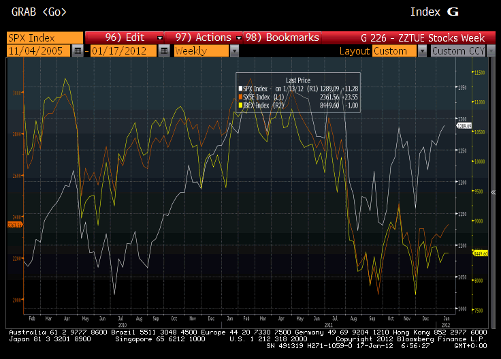Select the 97) Actions menu
The image size is (501, 359).
click(x=204, y=37)
